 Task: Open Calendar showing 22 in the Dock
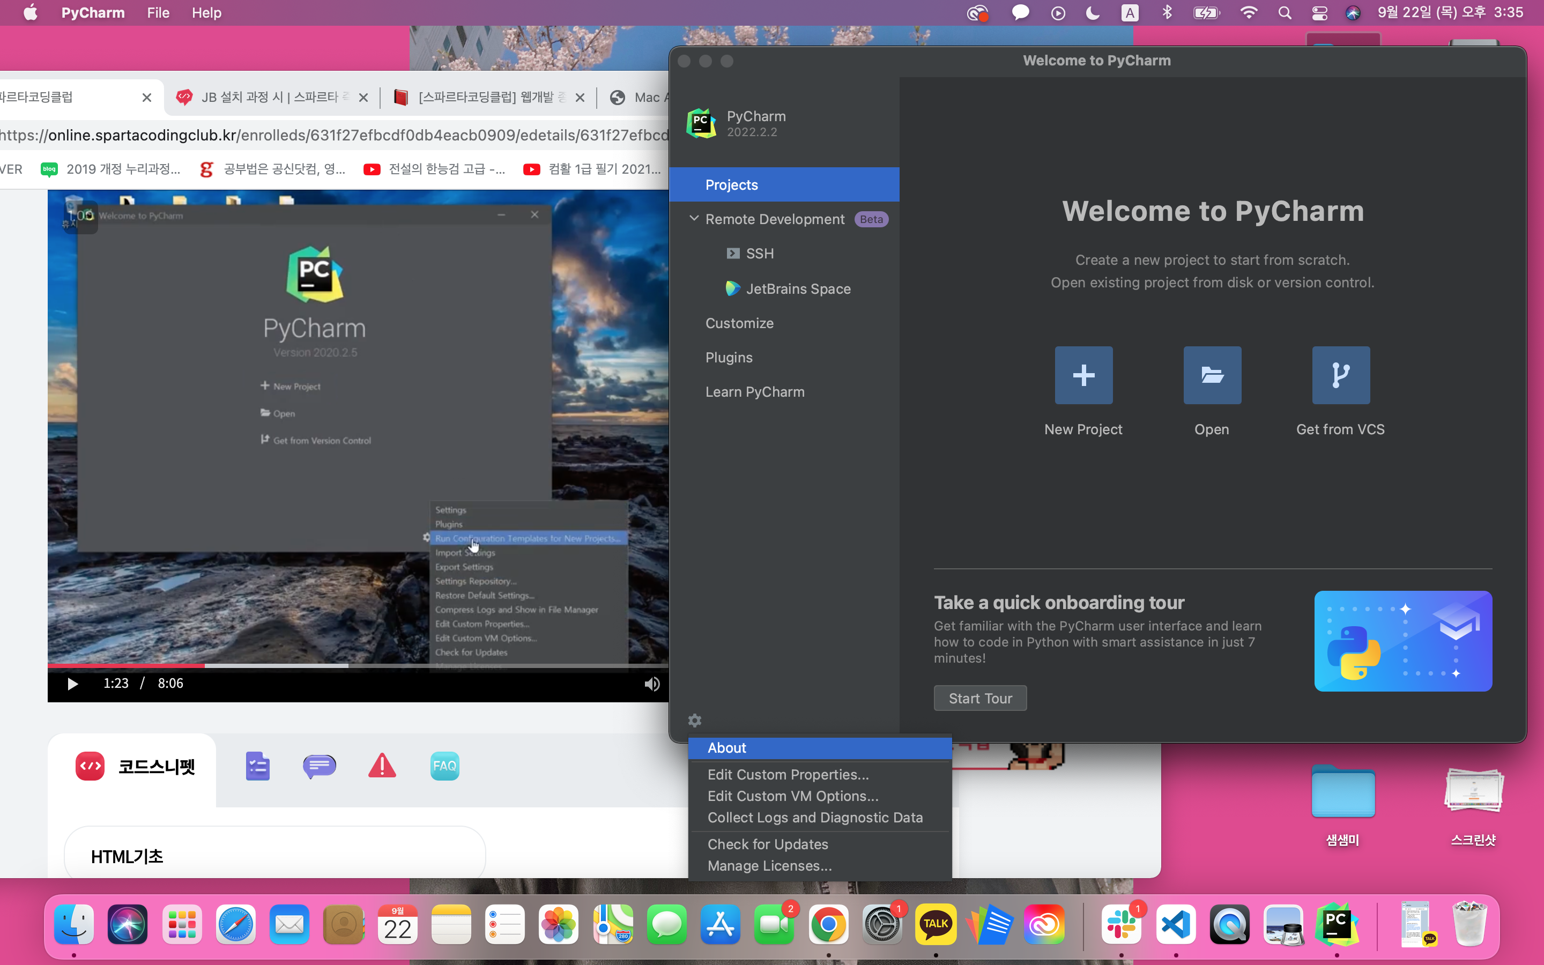click(397, 924)
